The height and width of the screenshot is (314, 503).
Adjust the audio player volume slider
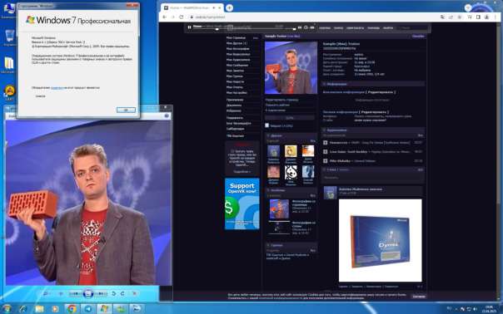(290, 29)
